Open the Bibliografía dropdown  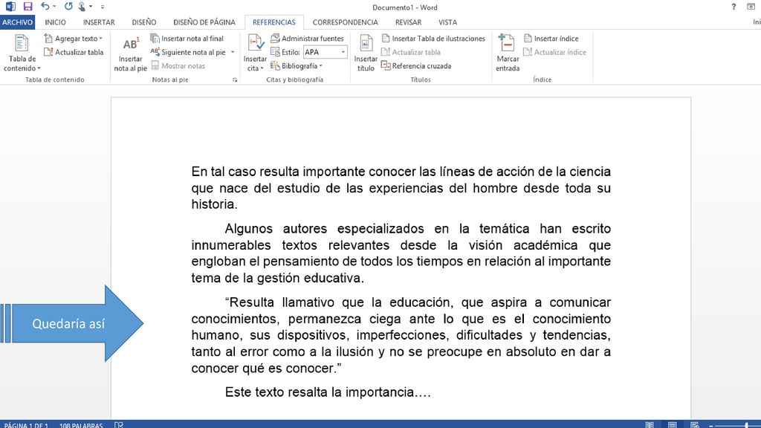point(297,65)
